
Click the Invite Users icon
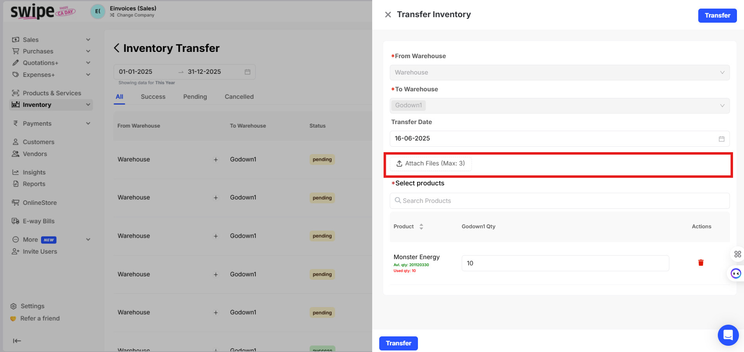(16, 251)
